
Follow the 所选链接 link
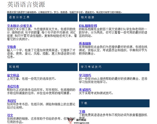click(85, 43)
